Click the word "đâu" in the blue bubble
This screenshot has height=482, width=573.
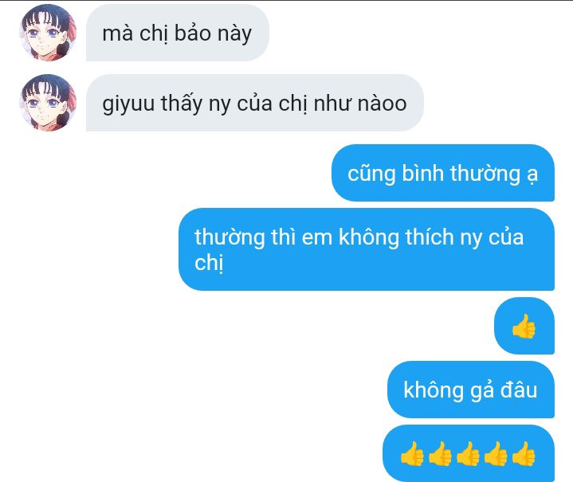[x=519, y=390]
